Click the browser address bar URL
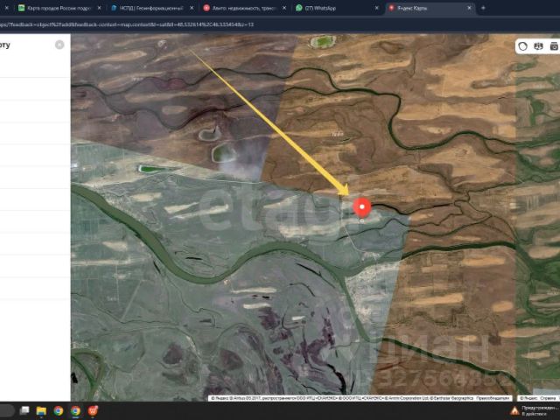This screenshot has height=420, width=560. point(127,24)
